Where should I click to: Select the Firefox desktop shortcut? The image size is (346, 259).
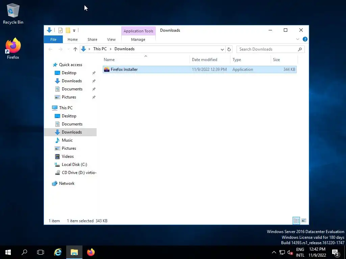pyautogui.click(x=13, y=49)
